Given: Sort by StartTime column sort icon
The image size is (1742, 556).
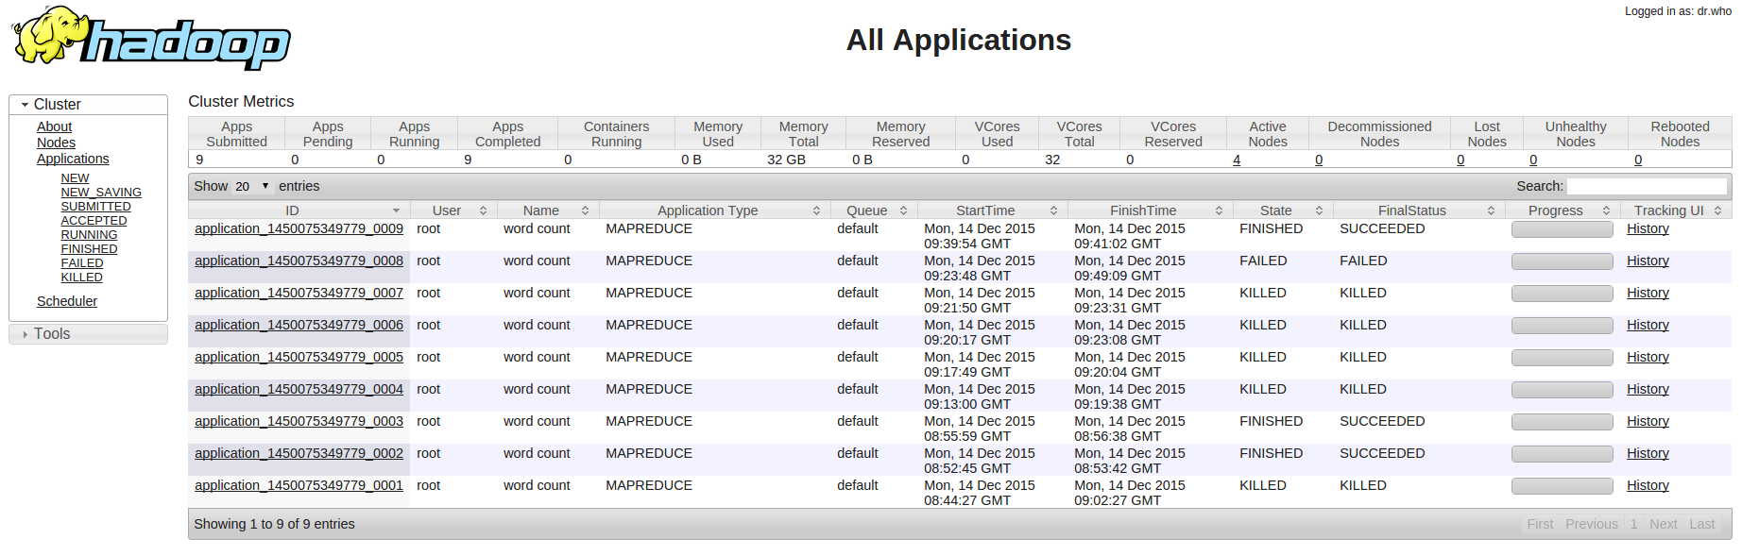Looking at the screenshot, I should tap(1053, 211).
